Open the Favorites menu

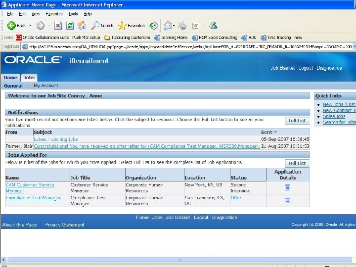tap(54, 14)
